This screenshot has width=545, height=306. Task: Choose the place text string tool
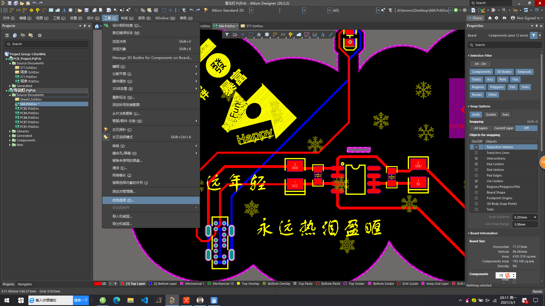tap(323, 35)
